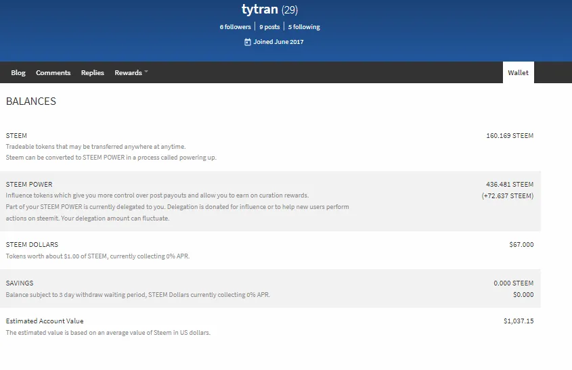The image size is (572, 370).
Task: Open the 0.000 STEEM savings balance menu
Action: [x=514, y=283]
